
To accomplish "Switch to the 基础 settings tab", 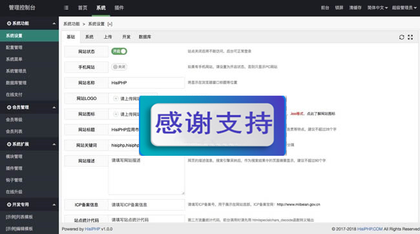I will click(70, 37).
